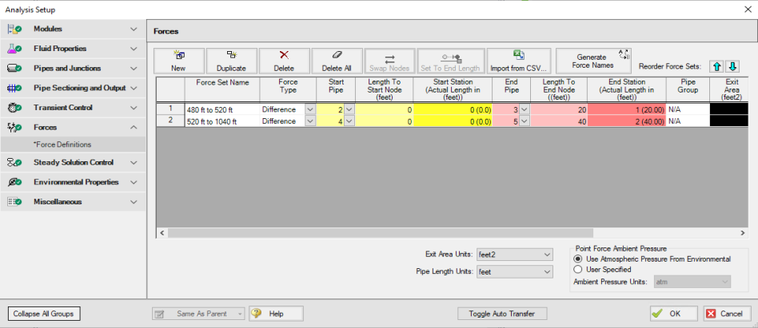Click the Duplicate force set icon
The height and width of the screenshot is (328, 758).
pyautogui.click(x=231, y=56)
